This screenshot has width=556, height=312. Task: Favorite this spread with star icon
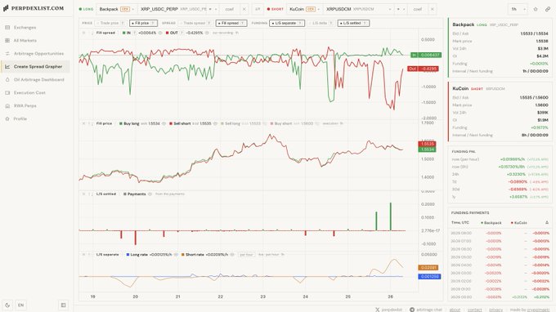536,9
